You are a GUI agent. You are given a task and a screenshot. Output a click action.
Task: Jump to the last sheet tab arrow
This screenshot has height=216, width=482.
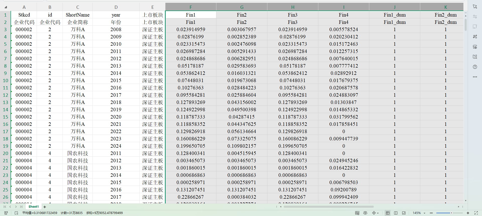click(21, 207)
